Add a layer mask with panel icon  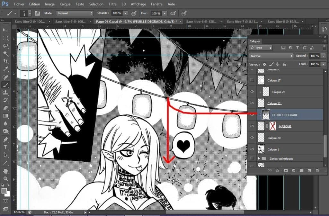pyautogui.click(x=286, y=170)
